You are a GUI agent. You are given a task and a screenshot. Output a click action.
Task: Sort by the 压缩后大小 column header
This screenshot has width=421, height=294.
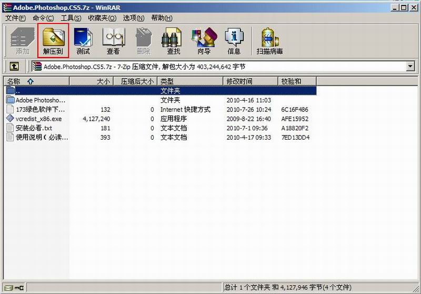coord(136,81)
